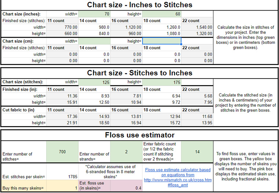Click 11 count finished width 11.36 cell

click(62, 96)
